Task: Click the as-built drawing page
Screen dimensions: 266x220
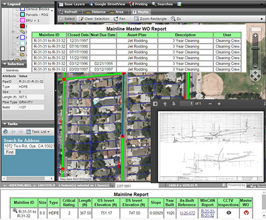Action: [x=211, y=147]
